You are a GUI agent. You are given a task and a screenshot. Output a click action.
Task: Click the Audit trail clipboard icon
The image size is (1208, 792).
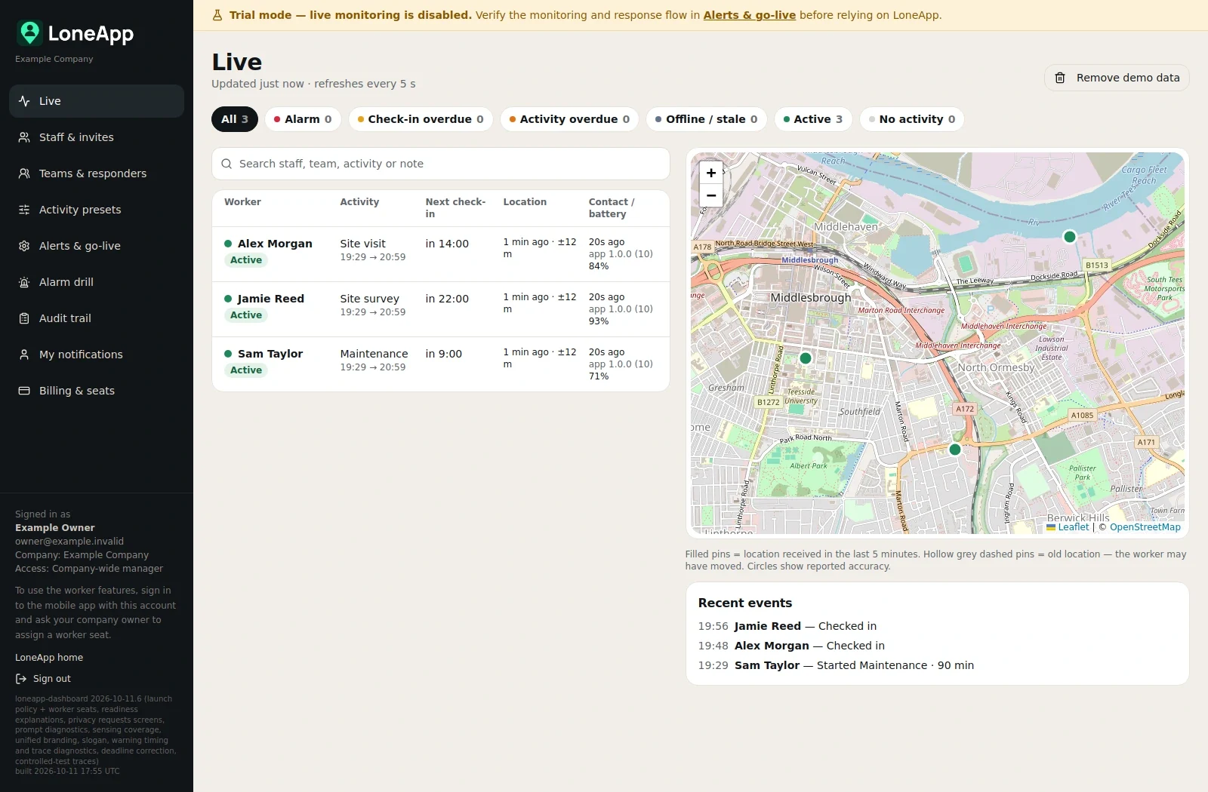(x=24, y=318)
